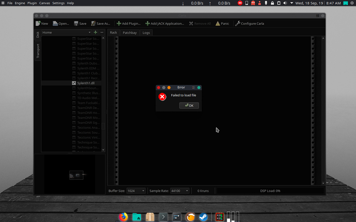Select the Transport side tab
The height and width of the screenshot is (222, 356).
click(38, 51)
